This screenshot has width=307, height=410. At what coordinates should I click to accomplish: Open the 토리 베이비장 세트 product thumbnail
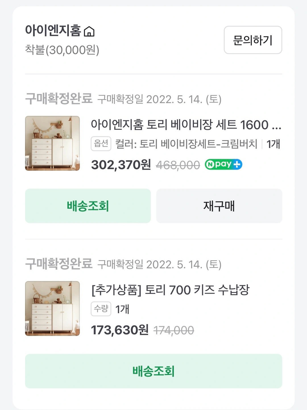[52, 143]
